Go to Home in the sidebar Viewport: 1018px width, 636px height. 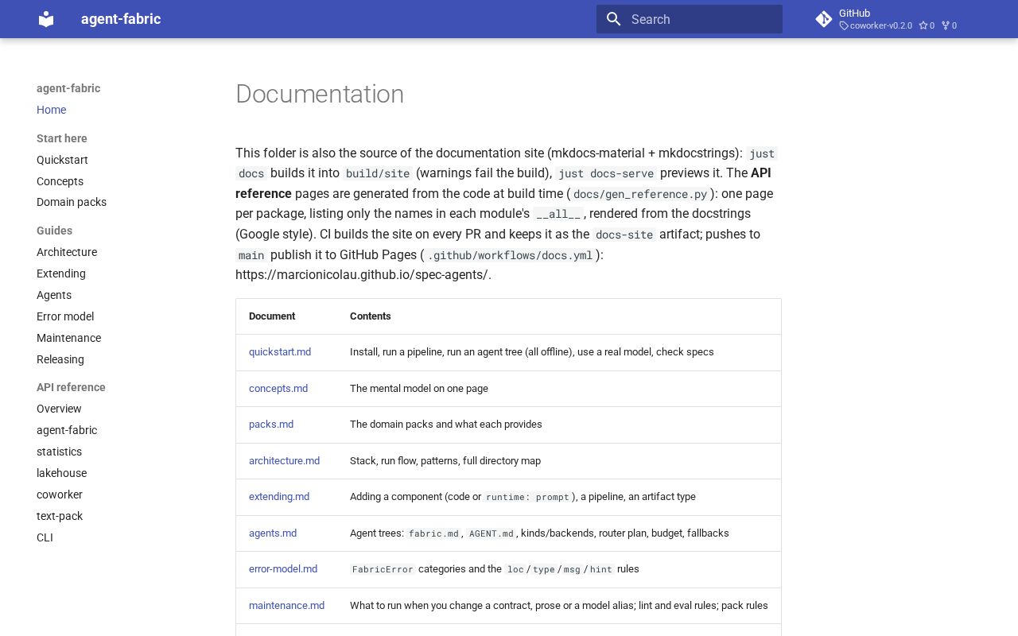click(51, 110)
